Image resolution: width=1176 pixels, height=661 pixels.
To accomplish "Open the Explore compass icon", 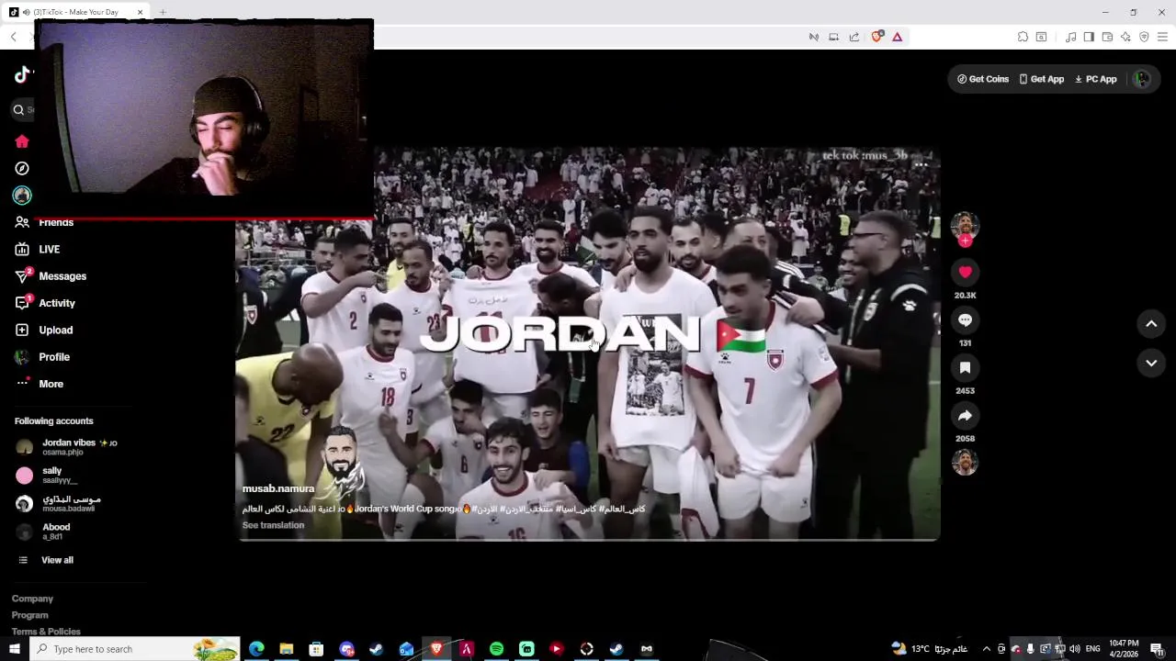I will tap(22, 169).
